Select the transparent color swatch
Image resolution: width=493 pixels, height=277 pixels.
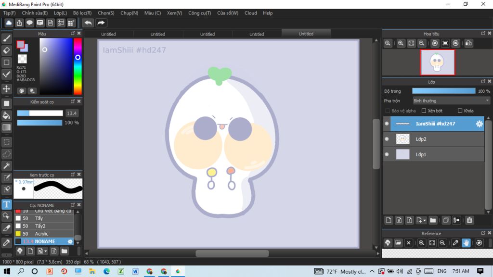pyautogui.click(x=22, y=59)
